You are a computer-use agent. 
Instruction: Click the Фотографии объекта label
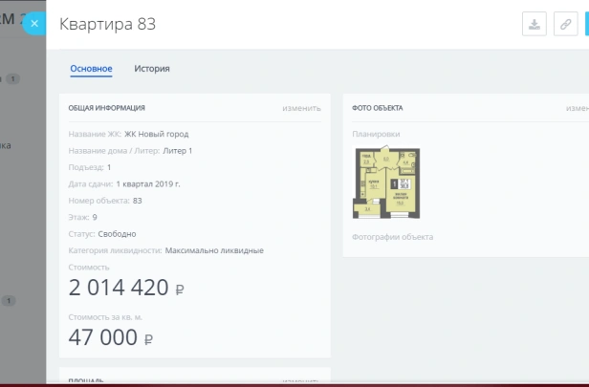(x=392, y=237)
